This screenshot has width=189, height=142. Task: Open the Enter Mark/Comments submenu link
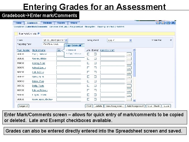37,27
